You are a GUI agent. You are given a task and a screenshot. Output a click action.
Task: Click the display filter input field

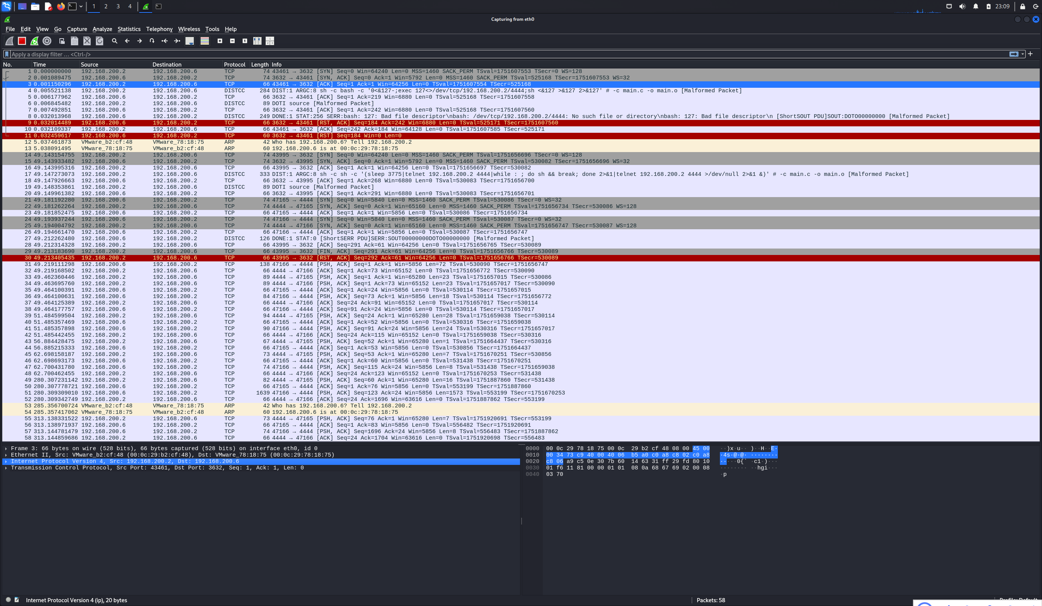click(x=496, y=54)
